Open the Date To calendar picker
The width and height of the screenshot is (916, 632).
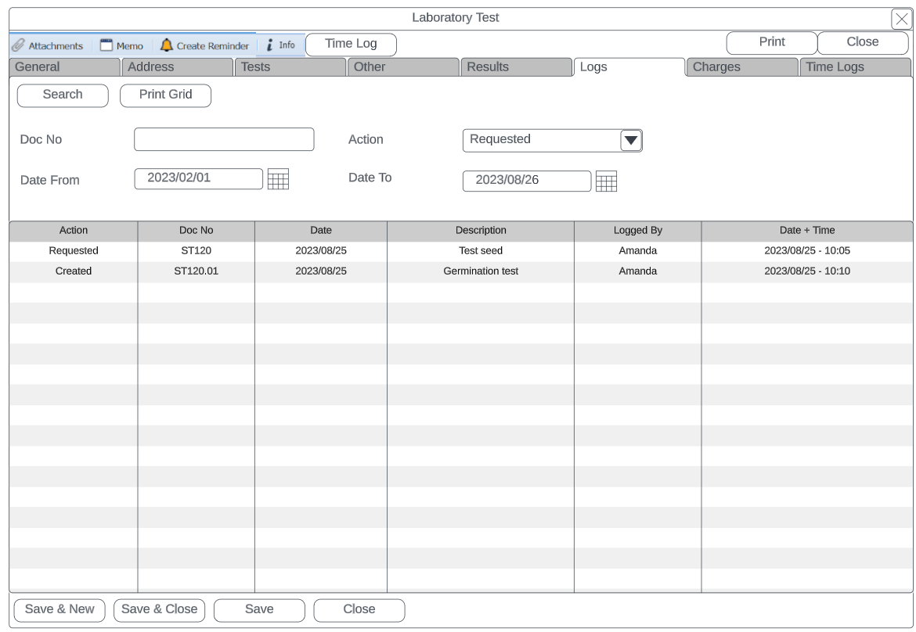(x=606, y=181)
